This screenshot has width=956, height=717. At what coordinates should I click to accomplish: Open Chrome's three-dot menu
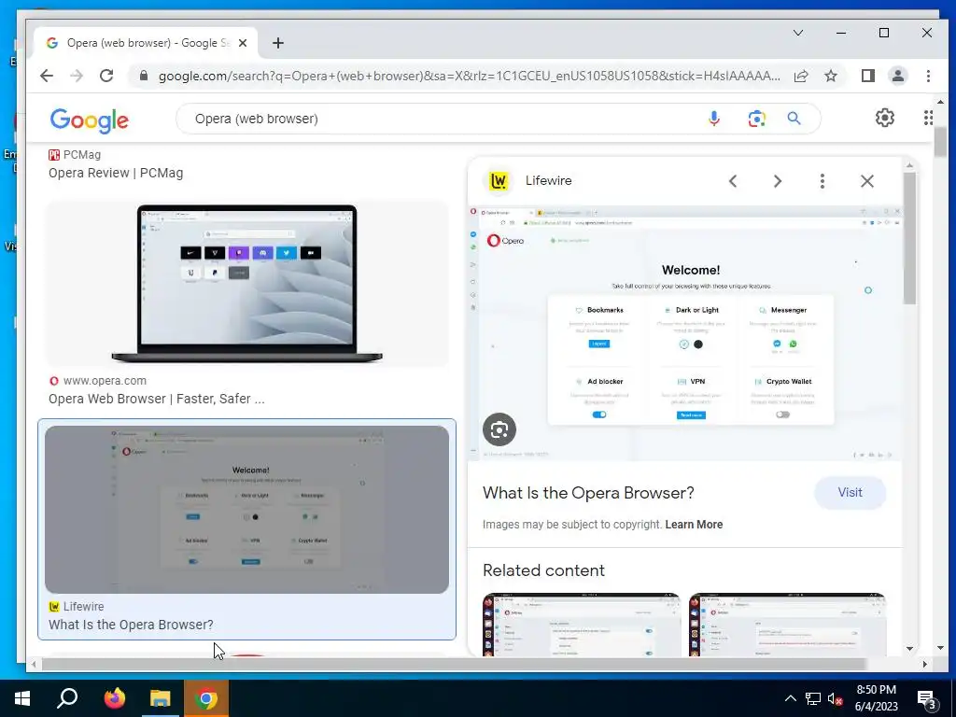[x=928, y=76]
